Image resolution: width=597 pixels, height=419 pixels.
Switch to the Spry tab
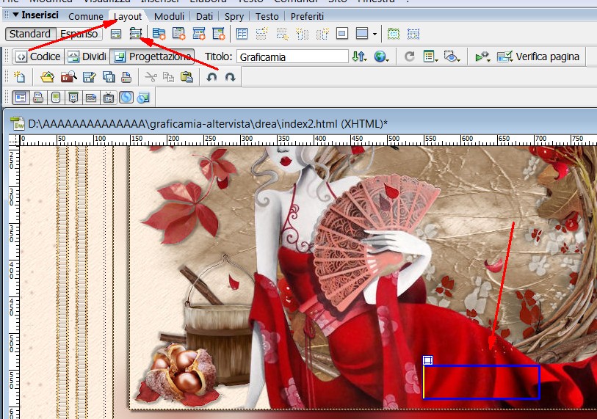point(234,17)
